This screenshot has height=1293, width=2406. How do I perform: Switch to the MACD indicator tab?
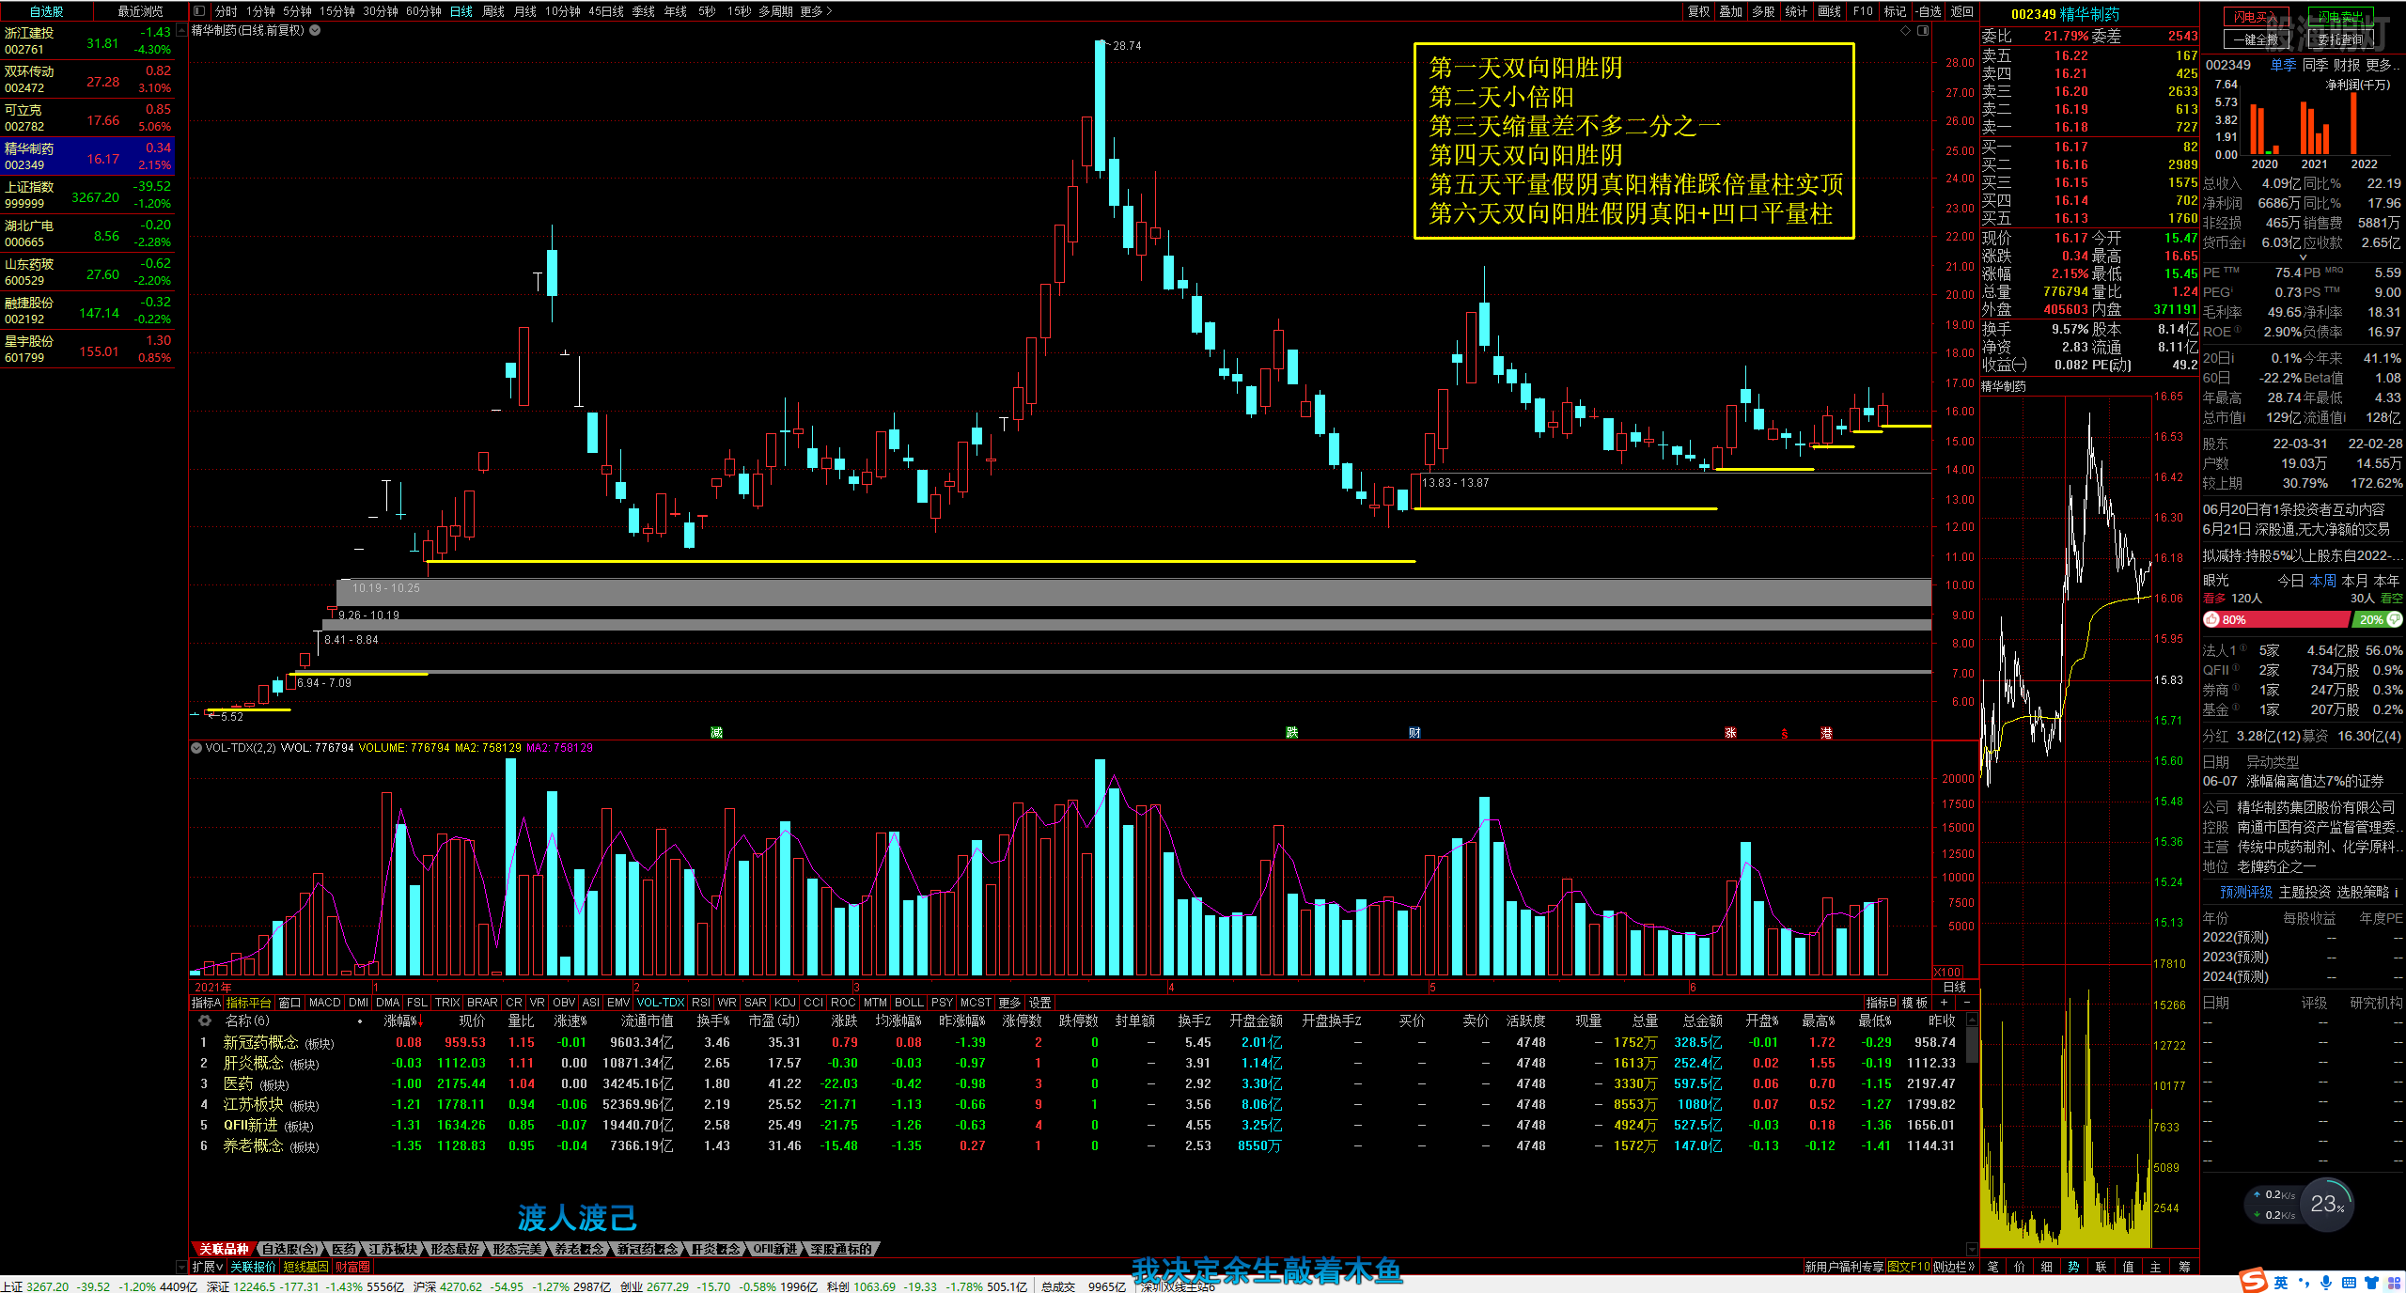[x=324, y=1003]
